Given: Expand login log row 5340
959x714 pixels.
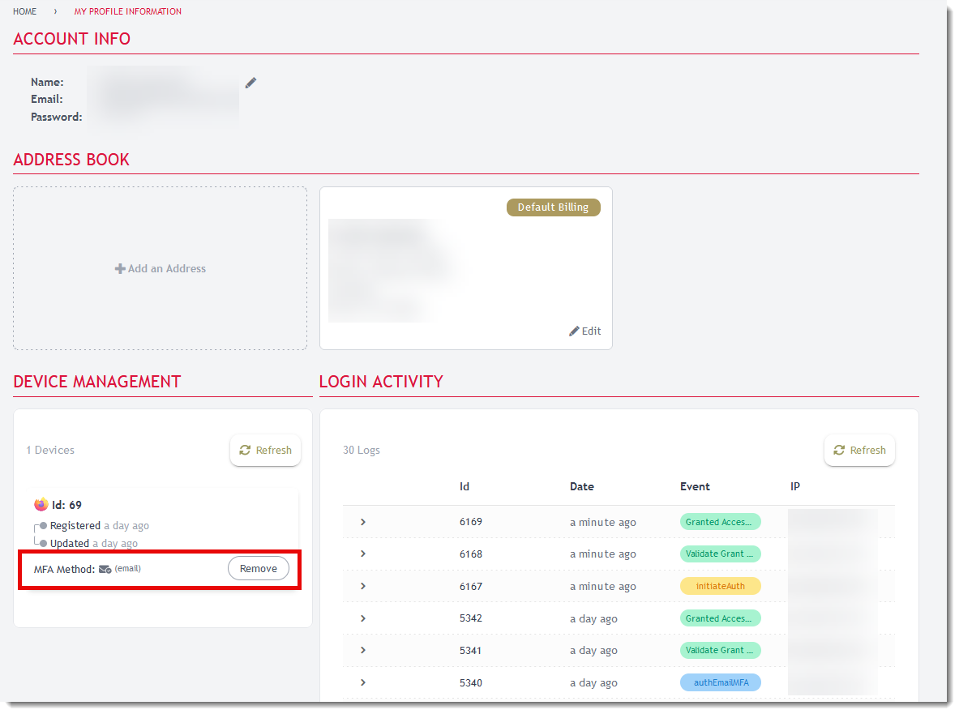Looking at the screenshot, I should (x=362, y=683).
